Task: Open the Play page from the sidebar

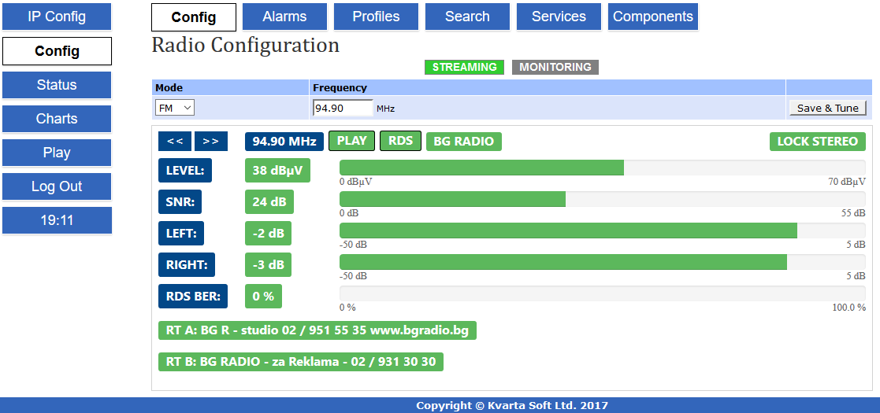Action: tap(57, 153)
